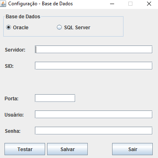
Task: Click the "Servidor:" label text
Action: tap(15, 50)
